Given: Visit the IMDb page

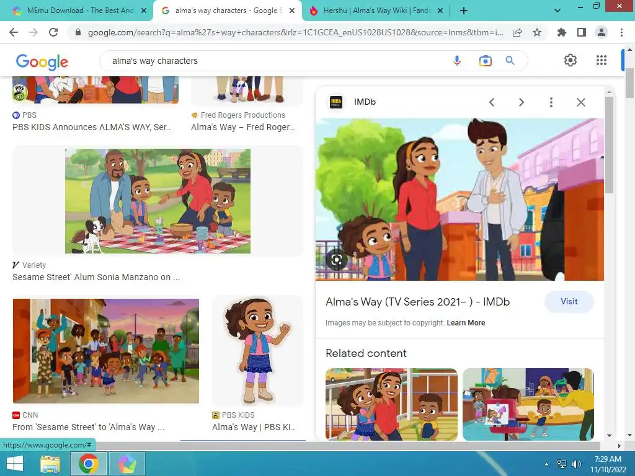Looking at the screenshot, I should 569,302.
